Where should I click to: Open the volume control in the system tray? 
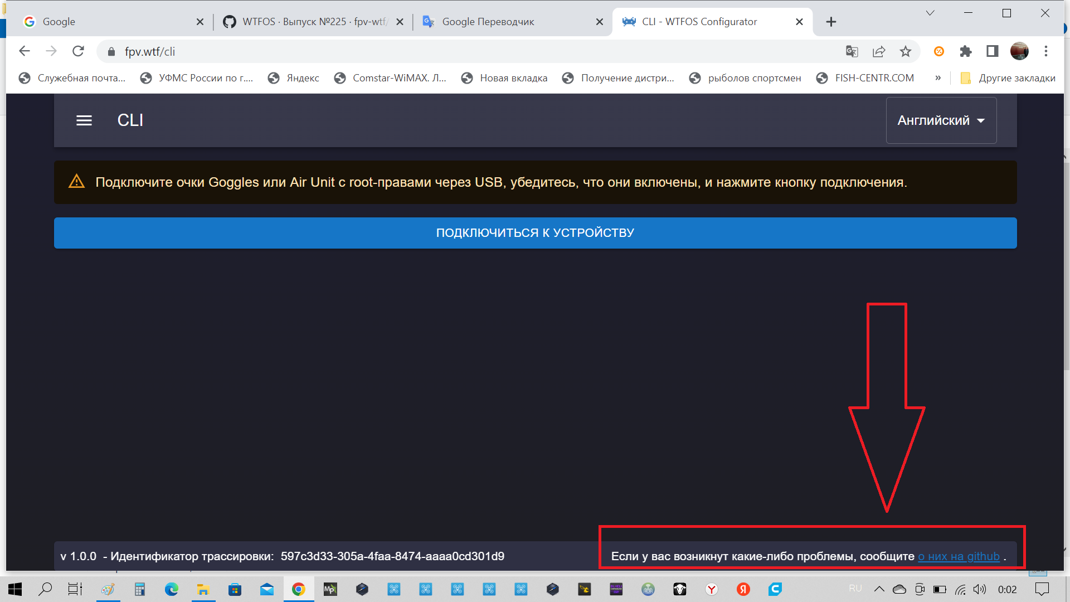pos(979,589)
